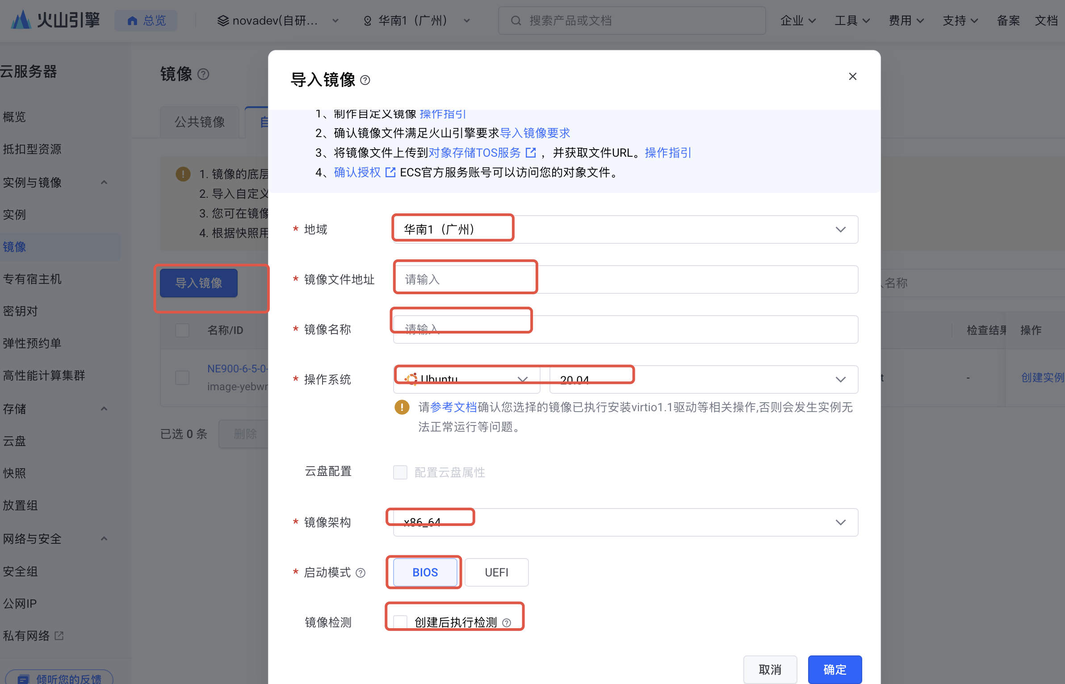Viewport: 1065px width, 684px height.
Task: Focus the 镜像名称 input field
Action: (x=625, y=329)
